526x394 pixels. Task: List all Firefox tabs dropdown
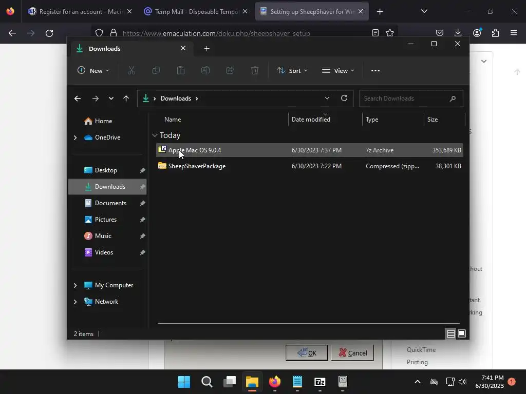(424, 11)
